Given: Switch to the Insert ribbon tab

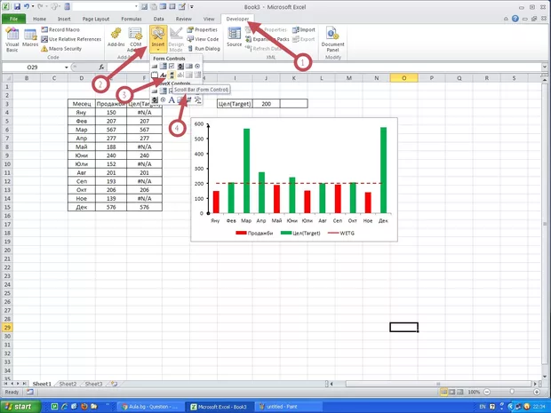Looking at the screenshot, I should [x=64, y=19].
